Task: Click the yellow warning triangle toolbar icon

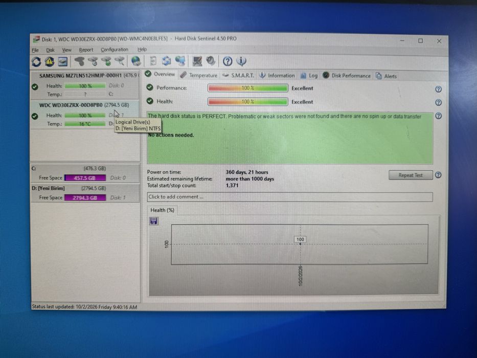Action: coord(50,62)
